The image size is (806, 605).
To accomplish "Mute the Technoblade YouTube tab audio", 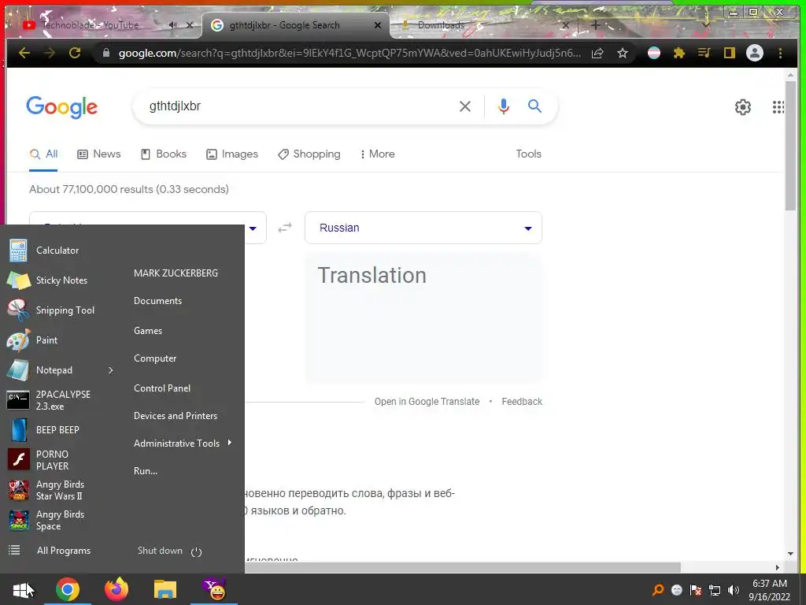I will (x=172, y=24).
